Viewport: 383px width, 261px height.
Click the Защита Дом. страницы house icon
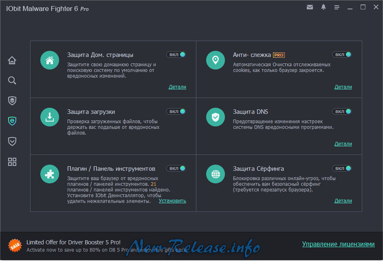coord(50,60)
